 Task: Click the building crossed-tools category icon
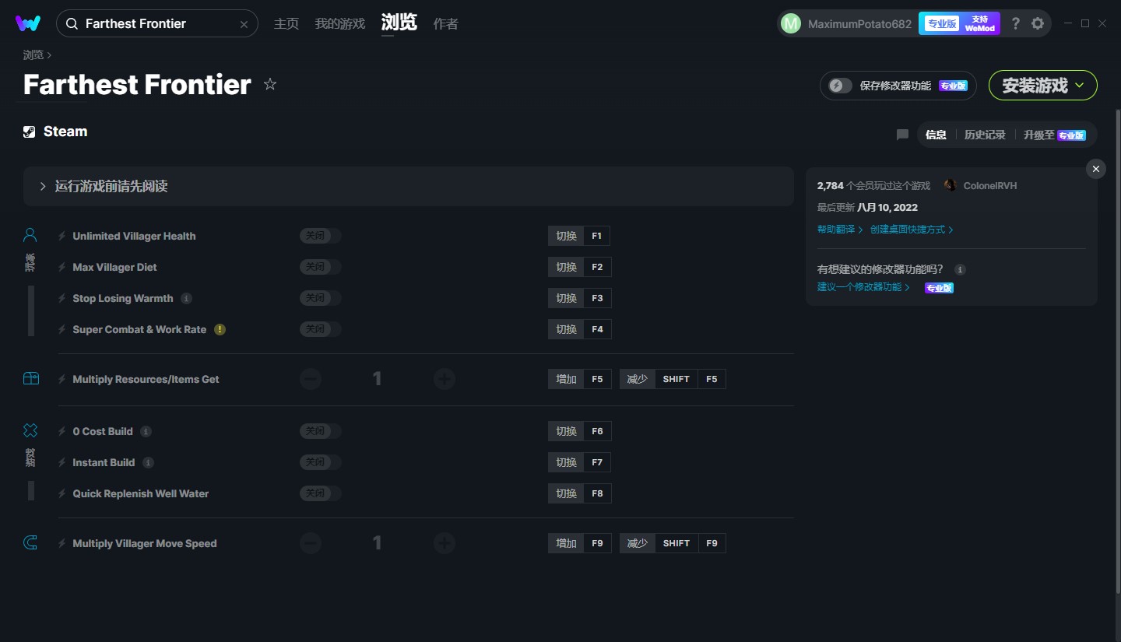(30, 430)
